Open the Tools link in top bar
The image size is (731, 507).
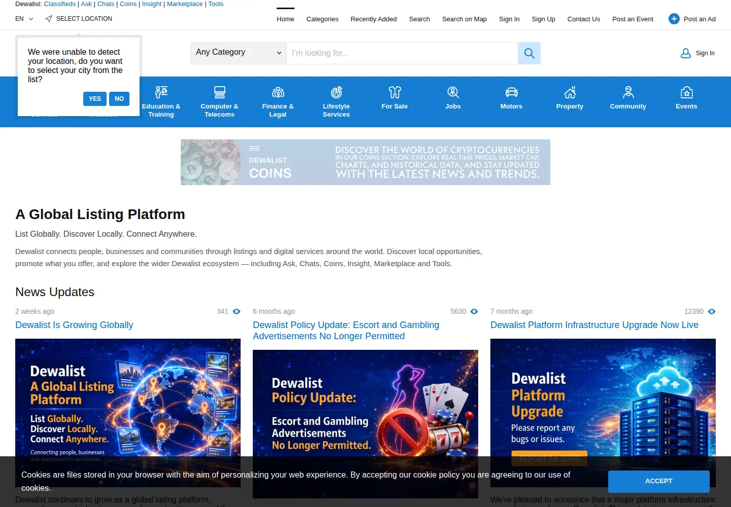click(x=216, y=4)
